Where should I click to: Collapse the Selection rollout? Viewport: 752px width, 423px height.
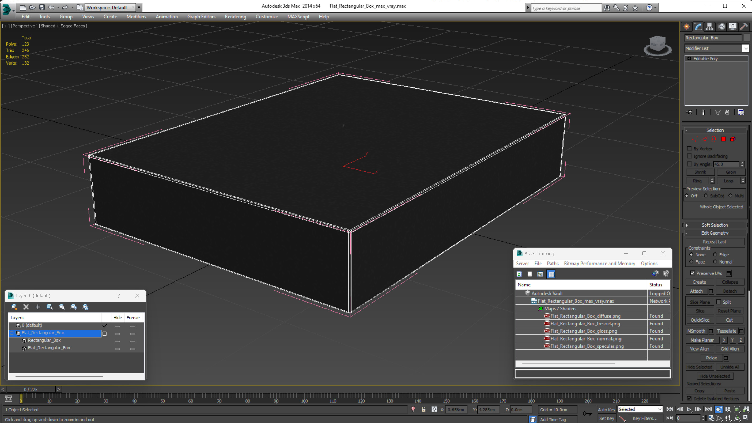click(715, 130)
